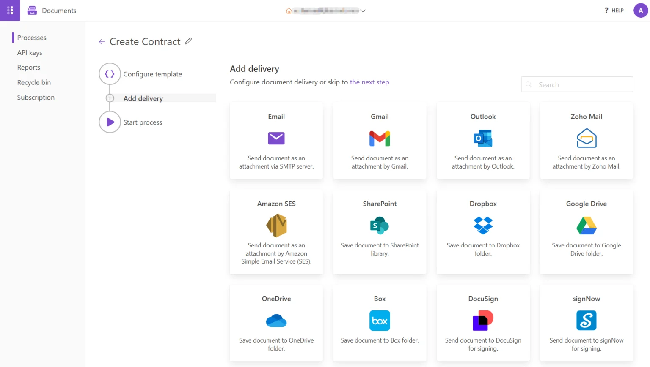Image resolution: width=650 pixels, height=367 pixels.
Task: Open the Recycle bin
Action: click(x=34, y=82)
